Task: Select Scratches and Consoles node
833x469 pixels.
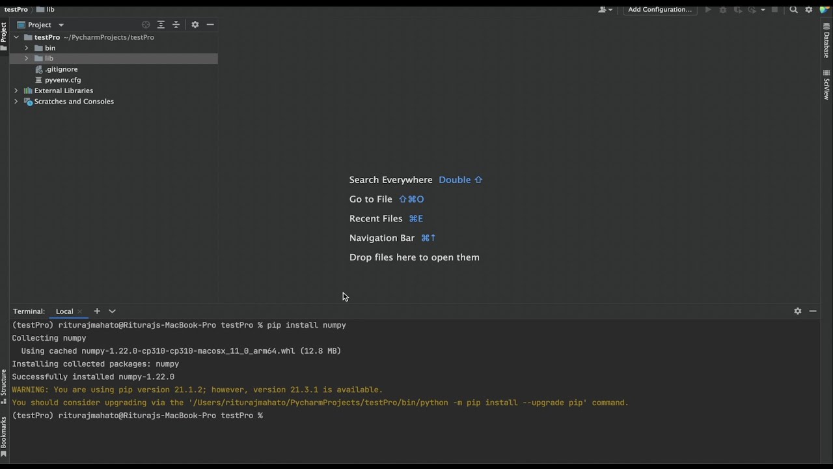Action: tap(74, 102)
